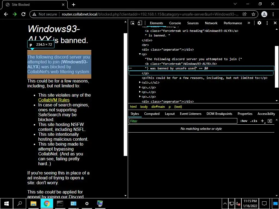Share this page via address bar icon
This screenshot has height=209, width=279.
coord(245,14)
